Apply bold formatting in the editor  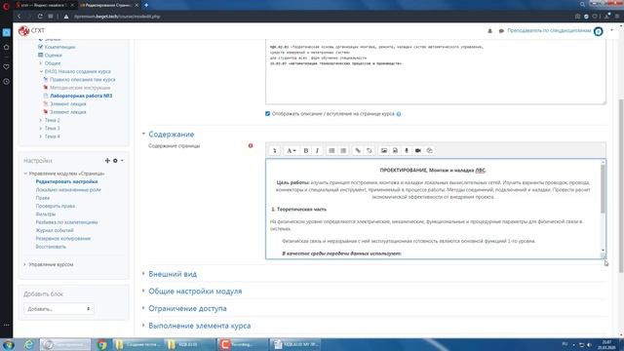tap(305, 150)
